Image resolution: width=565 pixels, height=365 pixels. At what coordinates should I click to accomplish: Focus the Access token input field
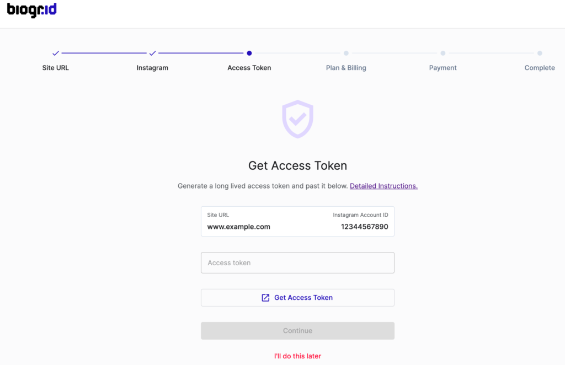pos(297,263)
